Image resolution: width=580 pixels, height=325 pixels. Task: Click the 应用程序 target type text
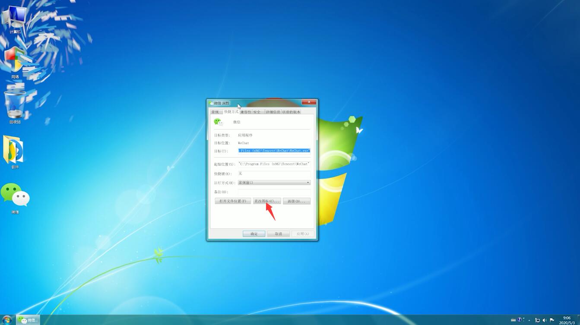245,135
